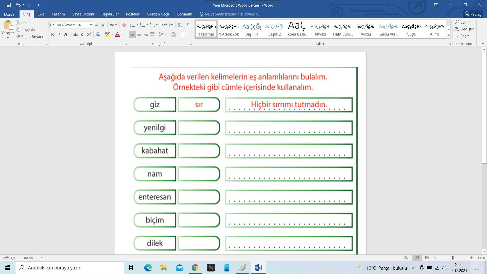Click Windows taskbar search field
Image resolution: width=487 pixels, height=274 pixels.
click(70, 268)
